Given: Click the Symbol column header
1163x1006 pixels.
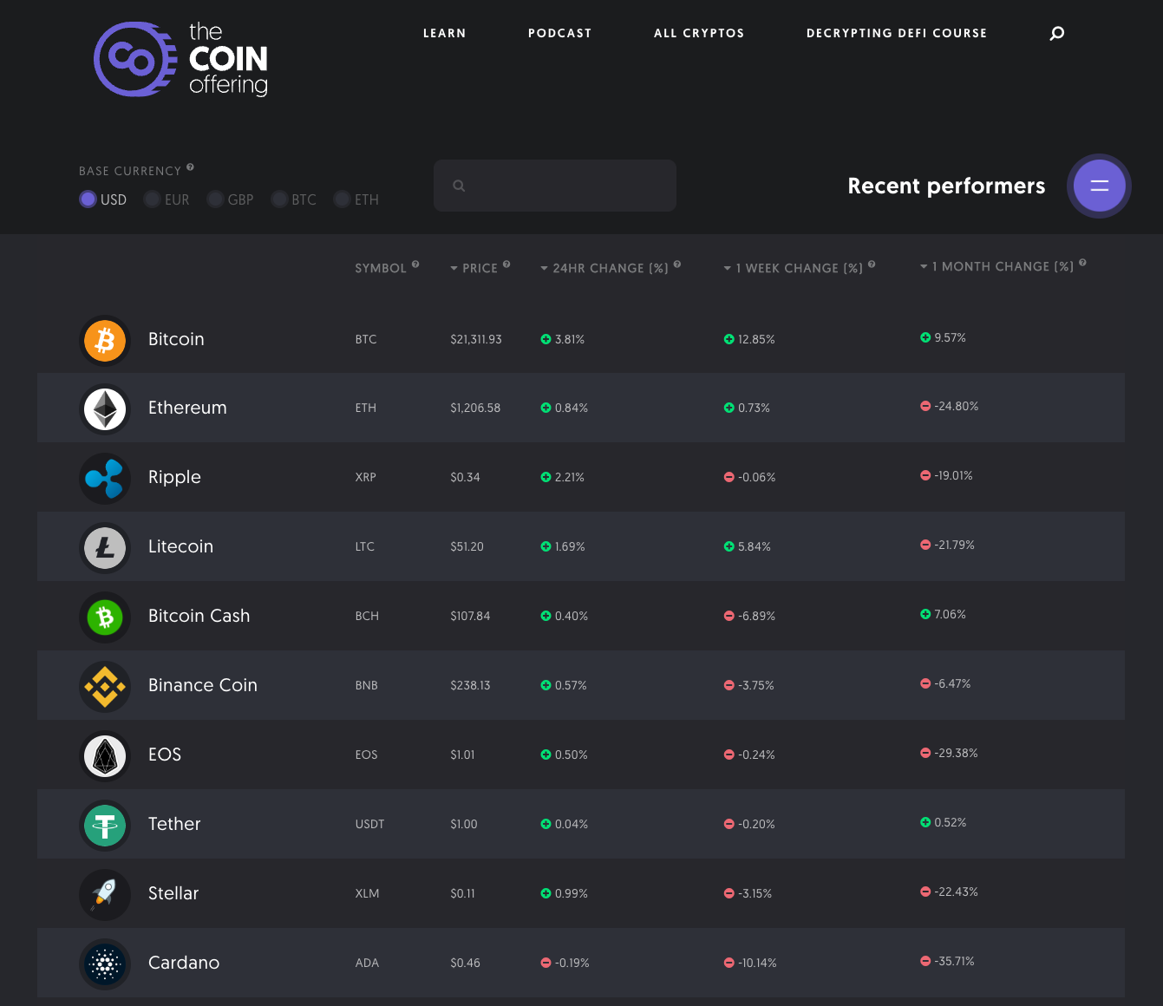Looking at the screenshot, I should click(x=381, y=269).
